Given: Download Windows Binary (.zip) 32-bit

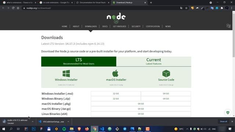Looking at the screenshot, I should 116,99.
